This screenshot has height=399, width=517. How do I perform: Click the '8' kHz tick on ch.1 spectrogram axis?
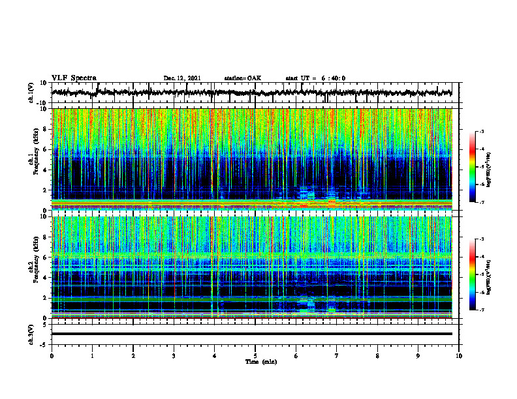coord(46,129)
